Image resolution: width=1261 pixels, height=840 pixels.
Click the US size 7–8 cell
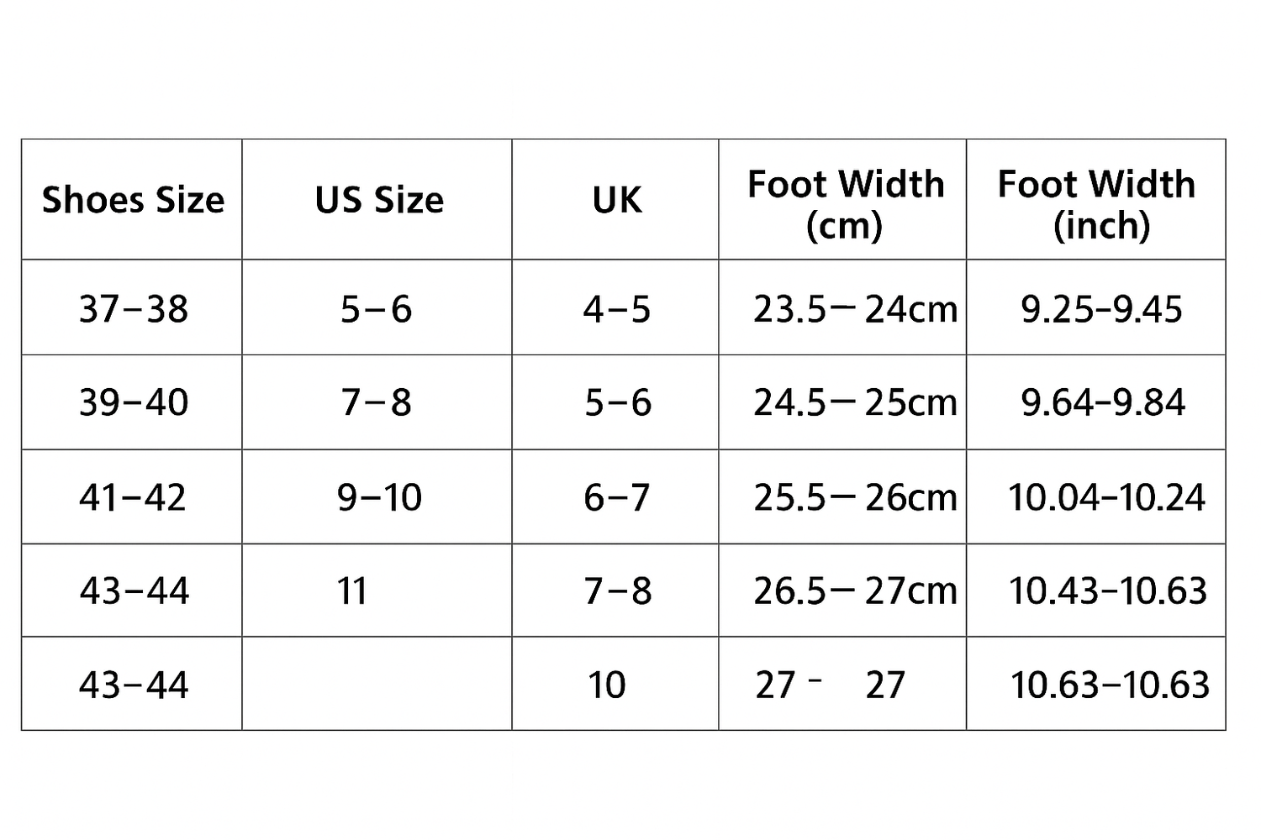[376, 402]
